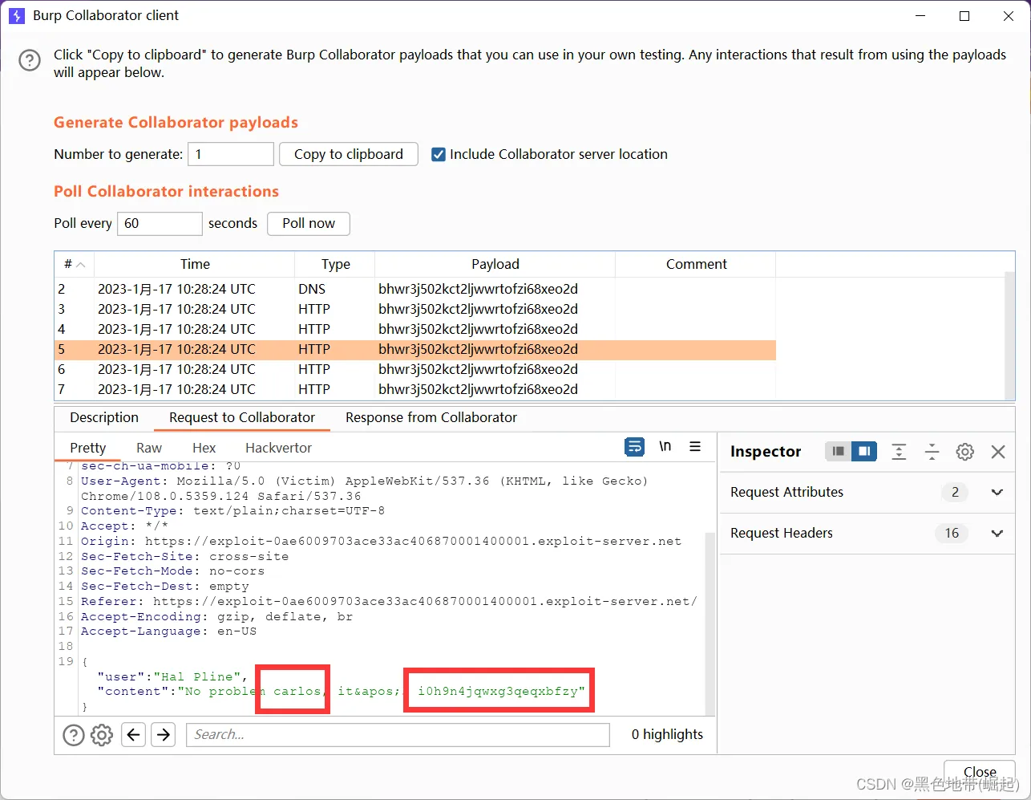The width and height of the screenshot is (1031, 800).
Task: Select HTTP interaction row number 3
Action: click(414, 309)
